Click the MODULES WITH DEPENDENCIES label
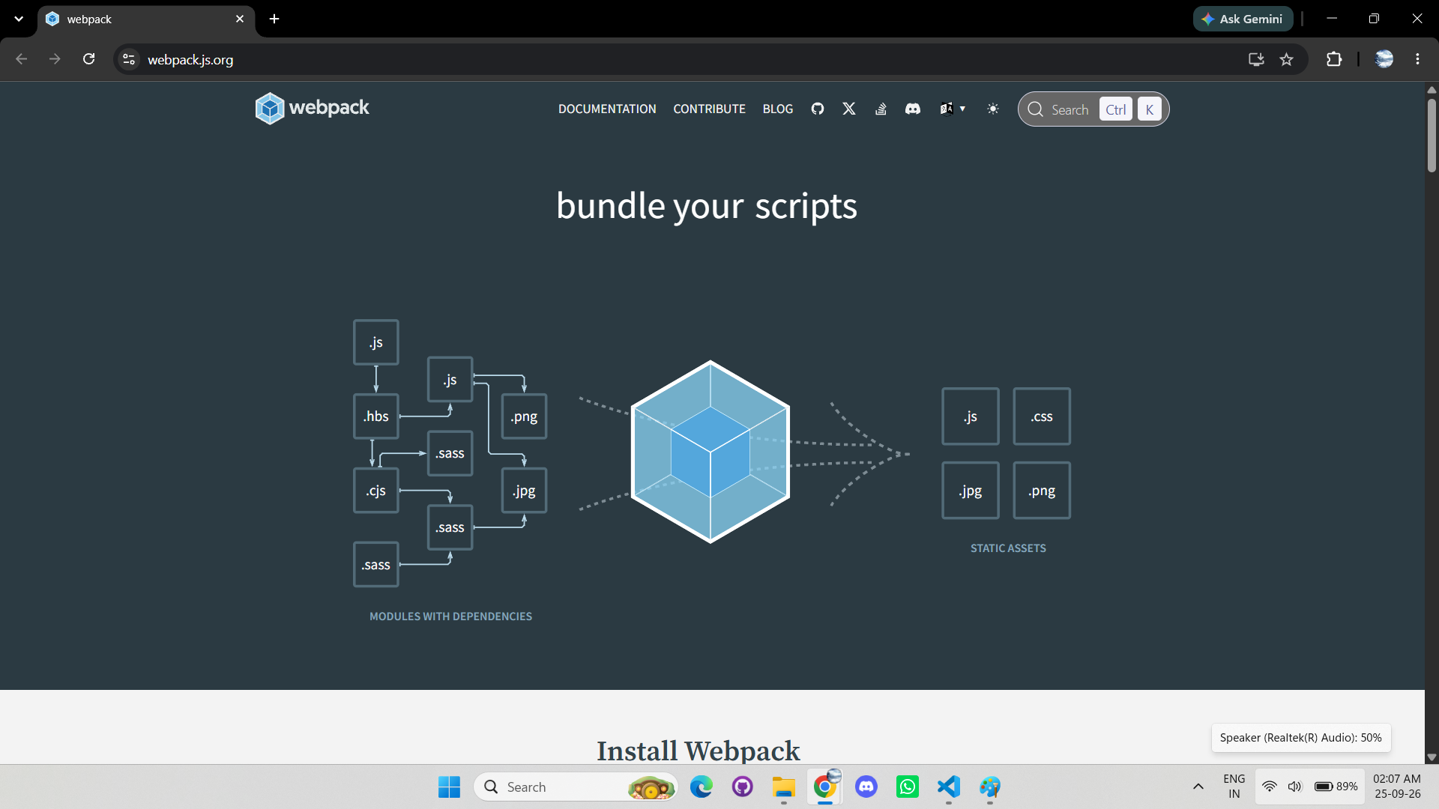 450,616
